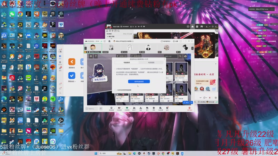
Task: Show next participants with right arrow
Action: [x=193, y=48]
